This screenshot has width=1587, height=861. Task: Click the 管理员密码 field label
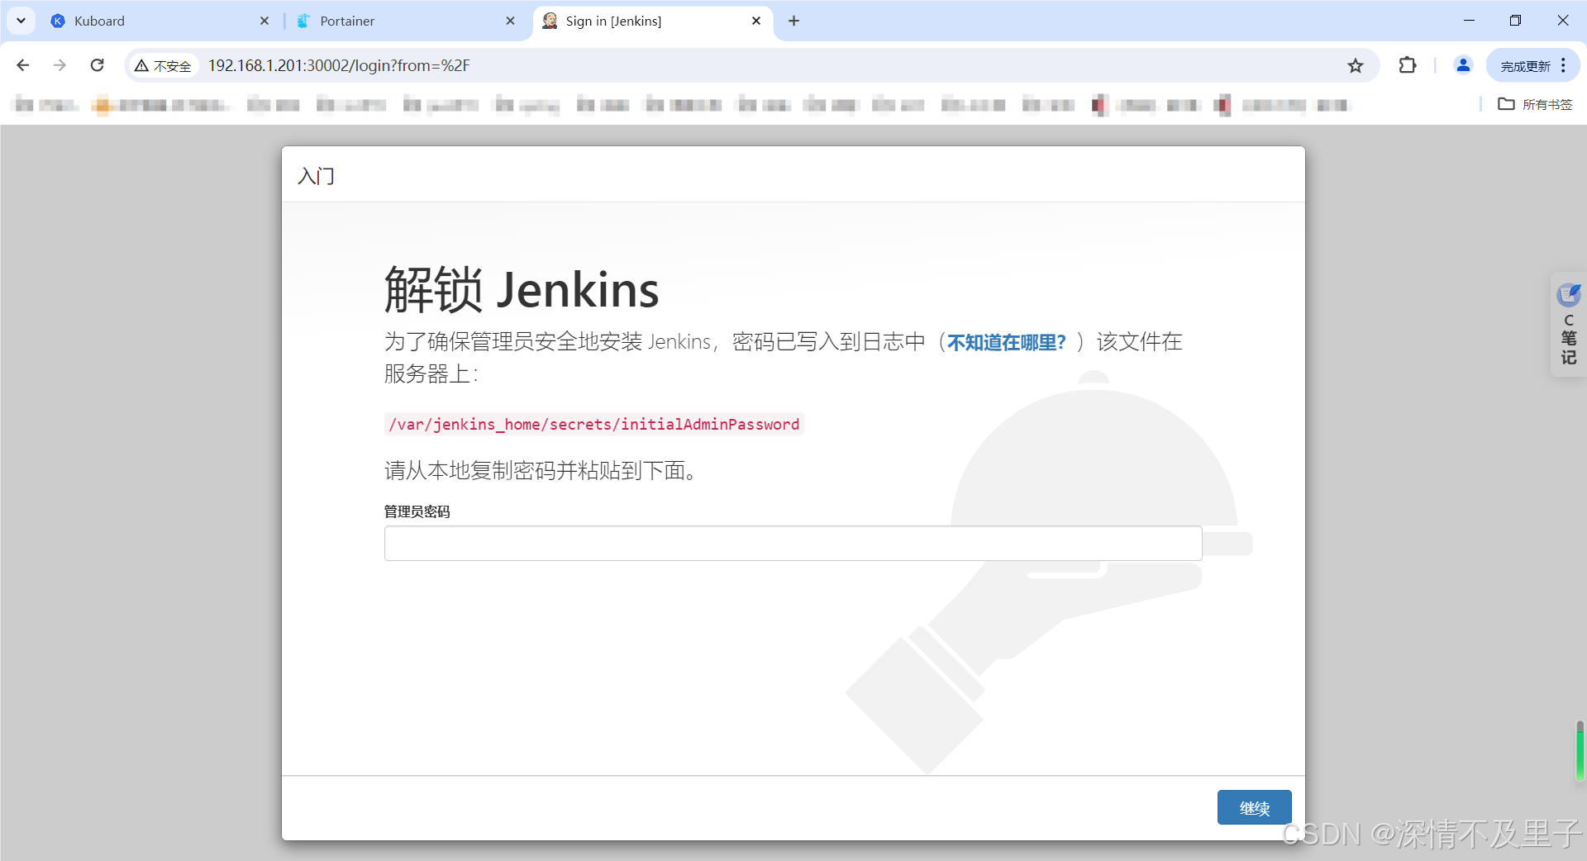pyautogui.click(x=417, y=511)
